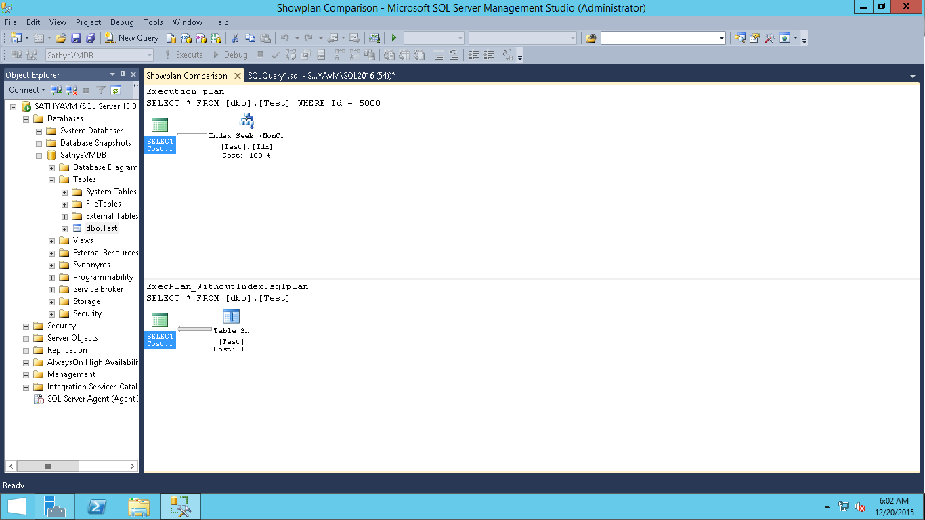Click the Analysis Services MDX Query icon
The image size is (925, 520).
[186, 38]
